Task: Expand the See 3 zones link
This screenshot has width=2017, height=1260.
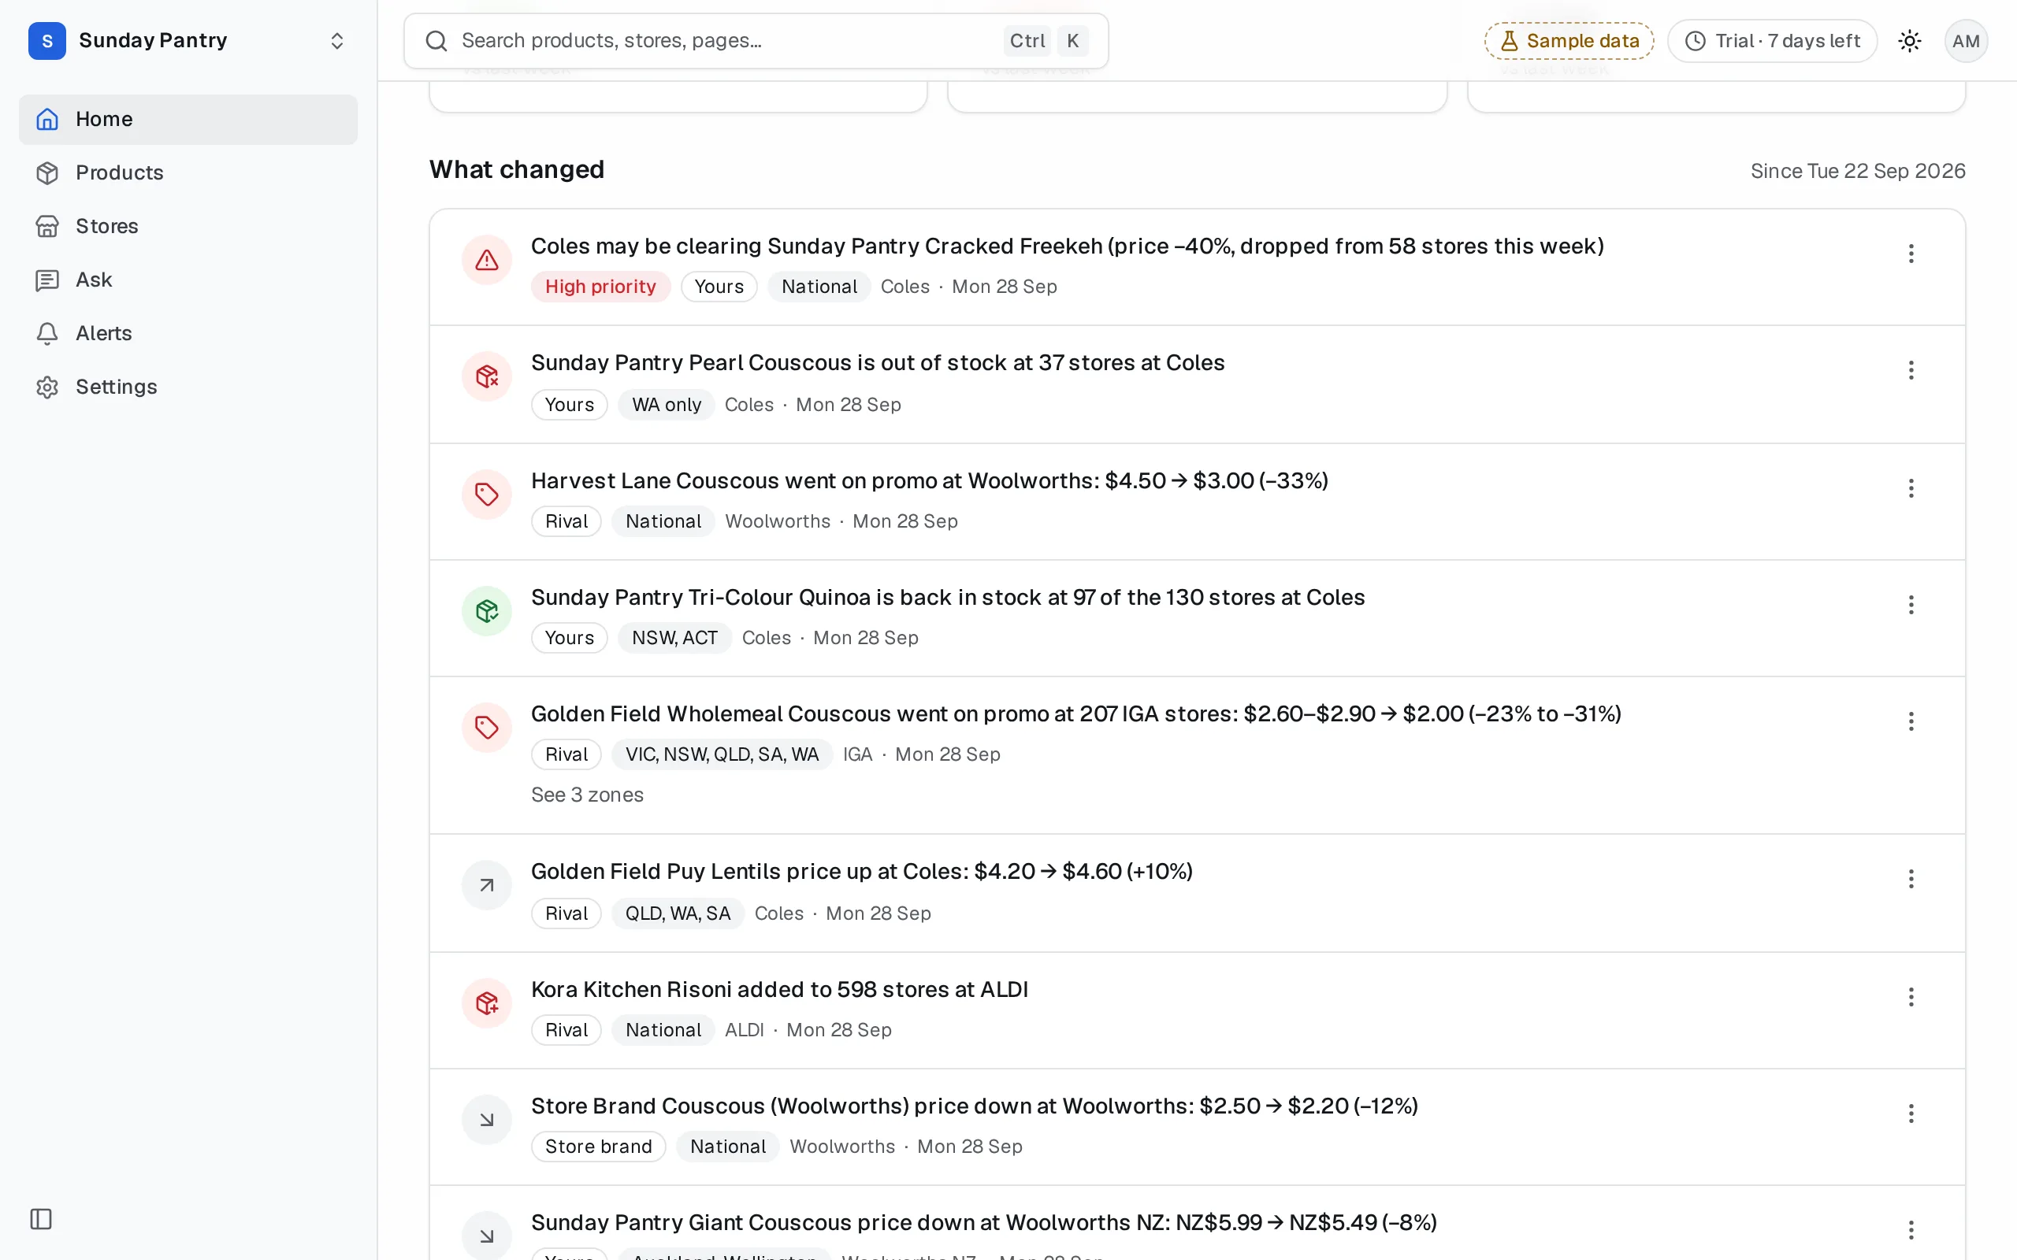Action: (588, 795)
